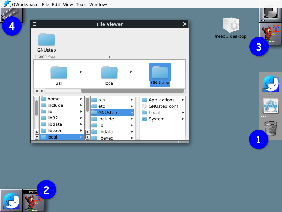Open the Windows menu

coord(99,4)
